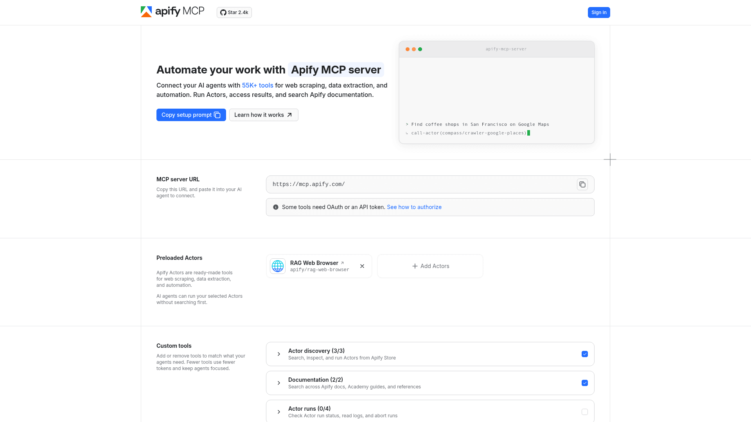Screen dimensions: 751x422
Task: Select the MCP server URL field
Action: point(430,184)
